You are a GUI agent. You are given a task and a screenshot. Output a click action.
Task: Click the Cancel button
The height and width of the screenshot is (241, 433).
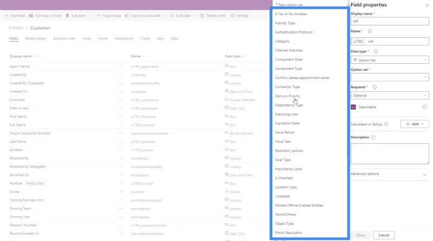pyautogui.click(x=384, y=235)
